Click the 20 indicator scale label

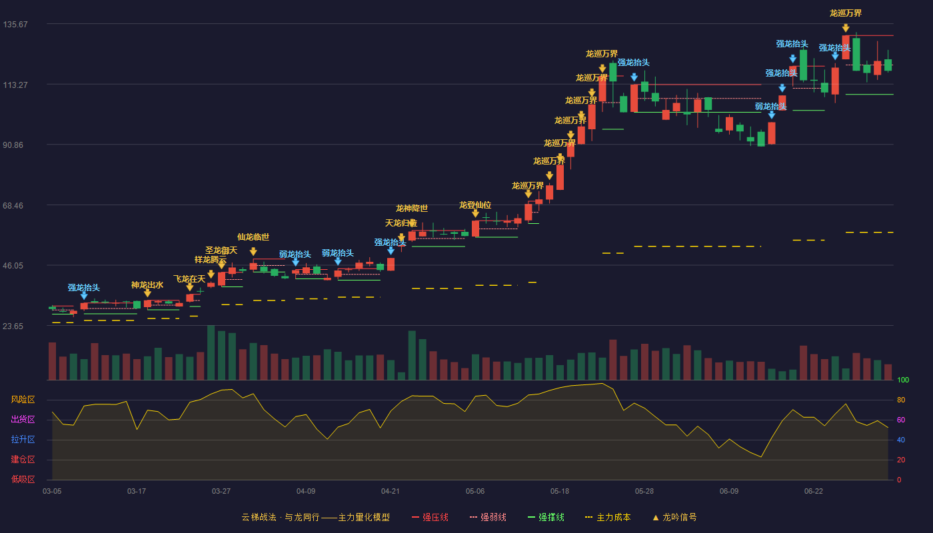(x=901, y=460)
